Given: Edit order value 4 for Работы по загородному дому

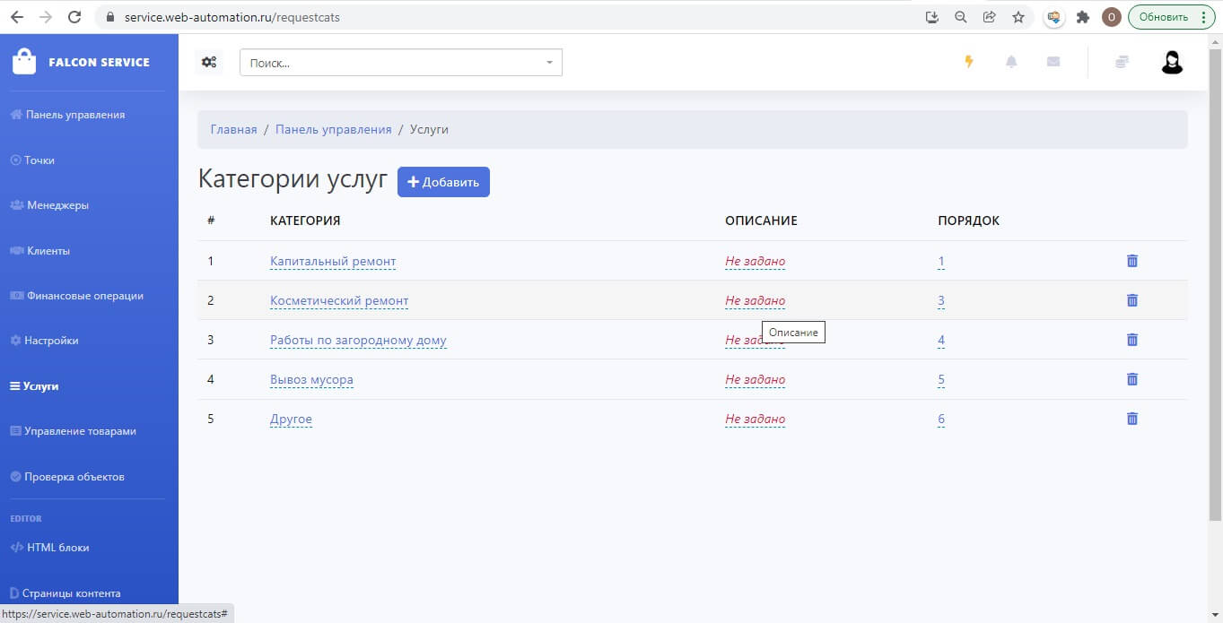Looking at the screenshot, I should (x=941, y=341).
